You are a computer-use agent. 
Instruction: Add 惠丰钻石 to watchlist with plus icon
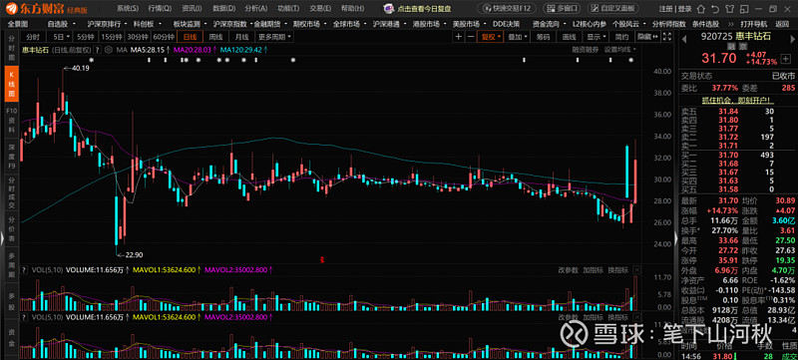(x=785, y=59)
